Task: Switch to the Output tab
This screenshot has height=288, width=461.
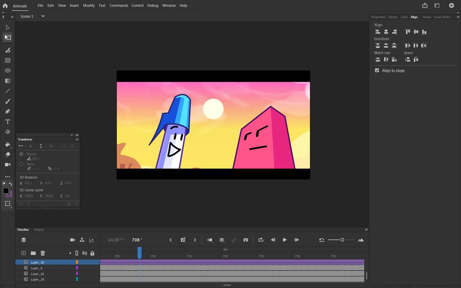Action: point(39,230)
